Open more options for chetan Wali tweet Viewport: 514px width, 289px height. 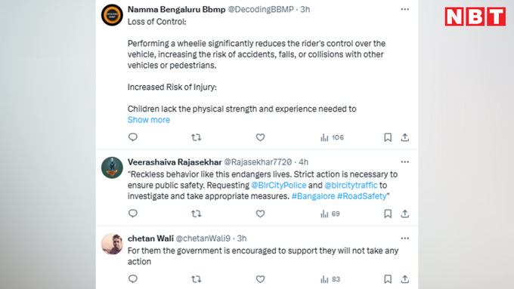click(405, 238)
